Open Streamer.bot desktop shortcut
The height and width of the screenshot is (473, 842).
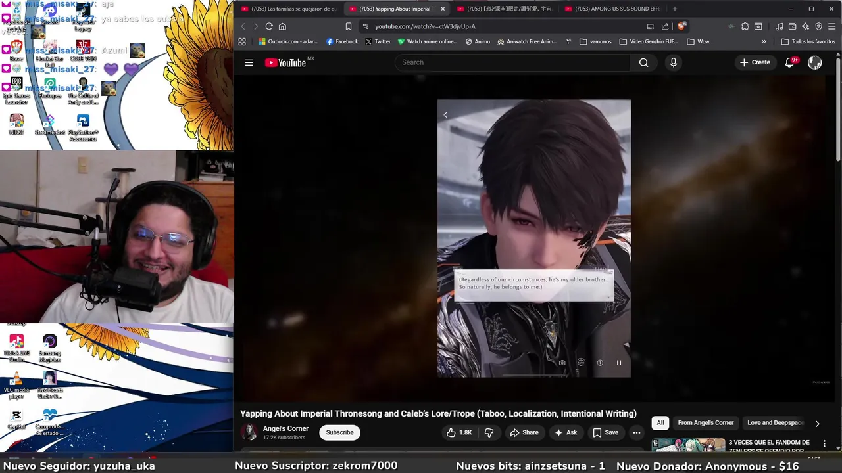49,125
